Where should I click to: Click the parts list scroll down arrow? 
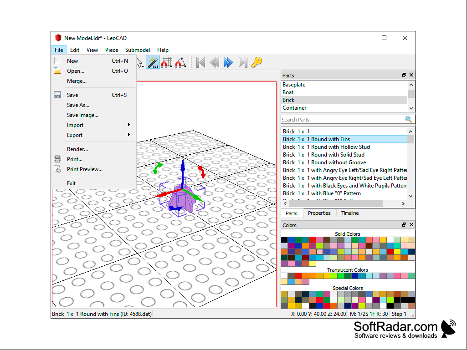pyautogui.click(x=411, y=196)
